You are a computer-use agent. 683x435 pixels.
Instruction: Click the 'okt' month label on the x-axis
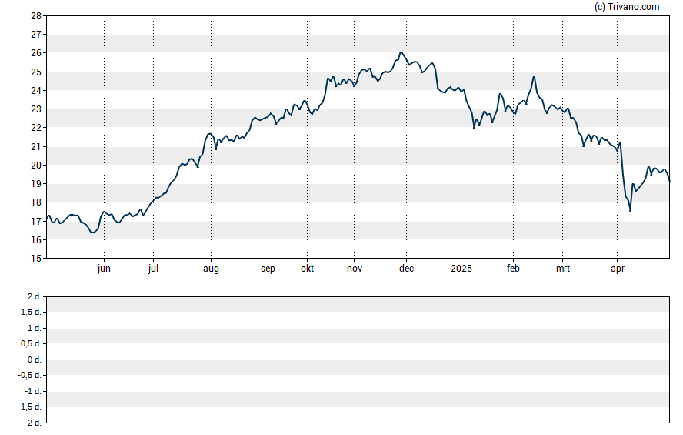pyautogui.click(x=307, y=269)
